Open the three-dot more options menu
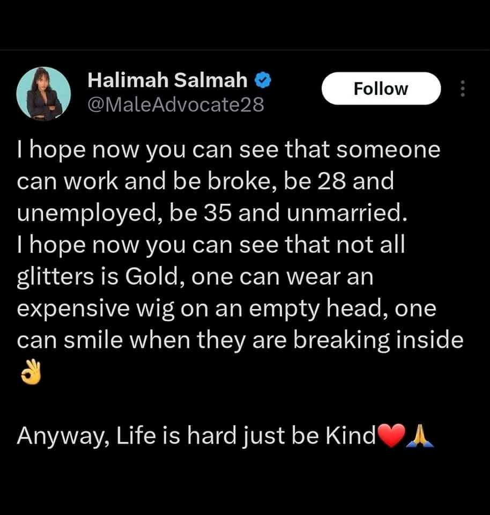 click(x=463, y=89)
